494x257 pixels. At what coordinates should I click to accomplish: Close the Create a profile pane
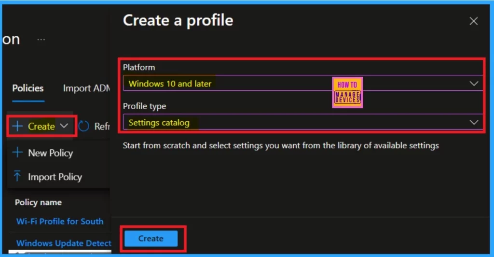[474, 21]
